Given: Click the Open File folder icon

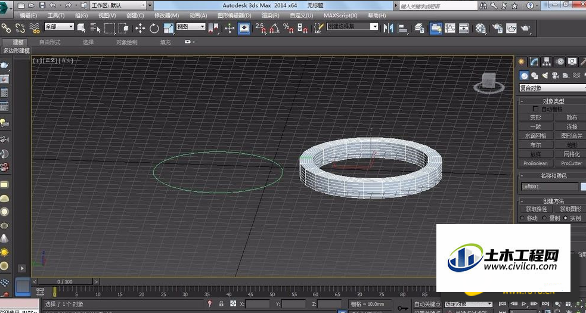Looking at the screenshot, I should coord(32,5).
